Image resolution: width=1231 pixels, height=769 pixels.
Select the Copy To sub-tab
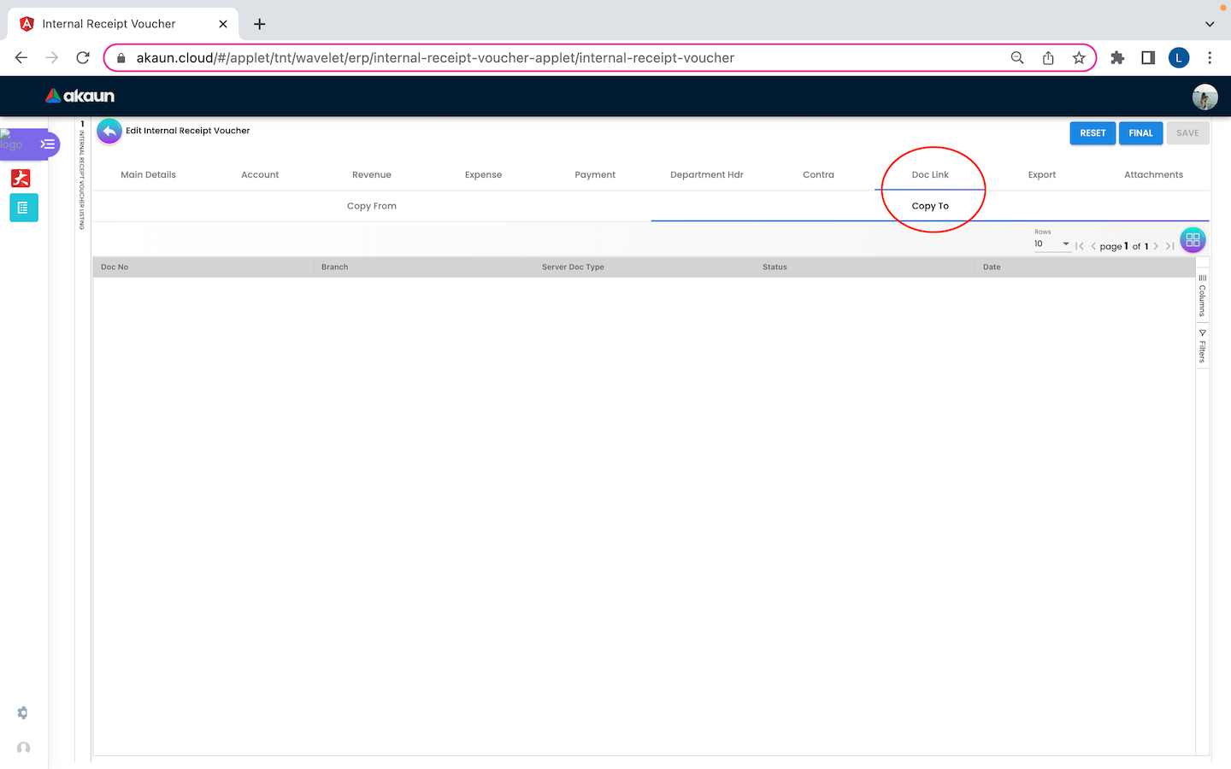(x=930, y=206)
